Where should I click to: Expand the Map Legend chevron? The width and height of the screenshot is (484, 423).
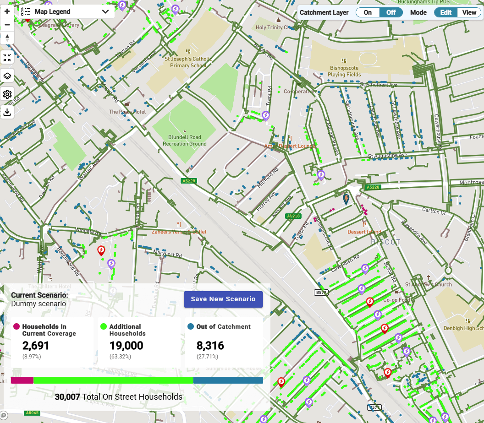coord(105,11)
